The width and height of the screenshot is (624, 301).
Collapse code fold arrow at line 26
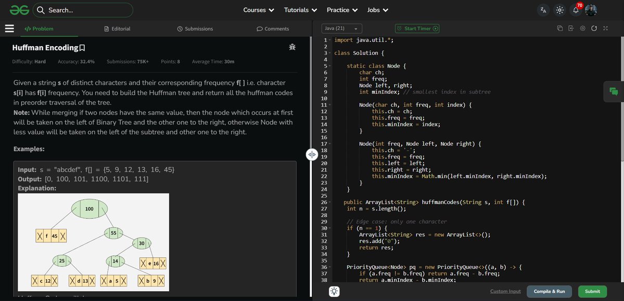(x=330, y=202)
